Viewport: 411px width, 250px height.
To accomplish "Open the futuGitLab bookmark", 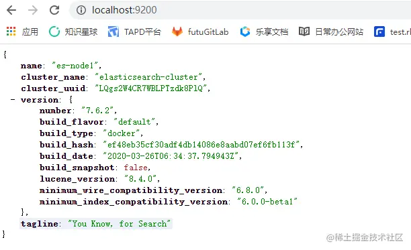I will coord(208,32).
